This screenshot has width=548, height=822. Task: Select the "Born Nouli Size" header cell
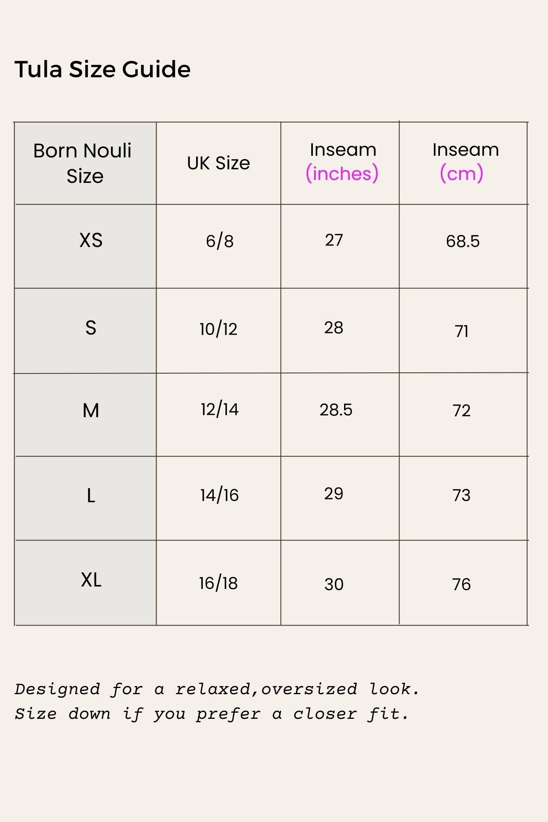(84, 163)
